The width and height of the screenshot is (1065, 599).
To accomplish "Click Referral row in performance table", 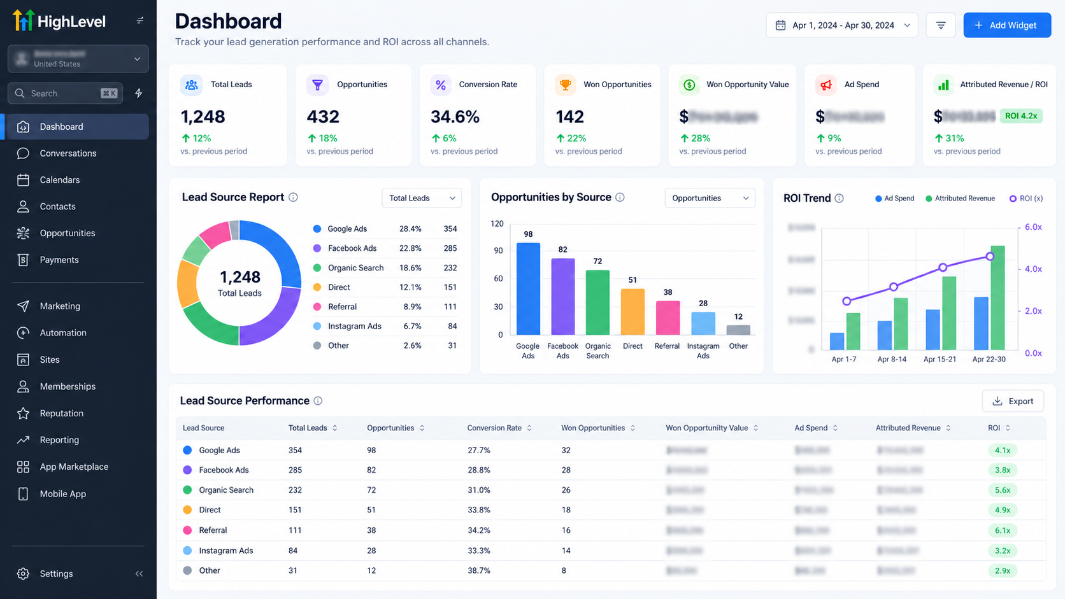I will coord(610,530).
